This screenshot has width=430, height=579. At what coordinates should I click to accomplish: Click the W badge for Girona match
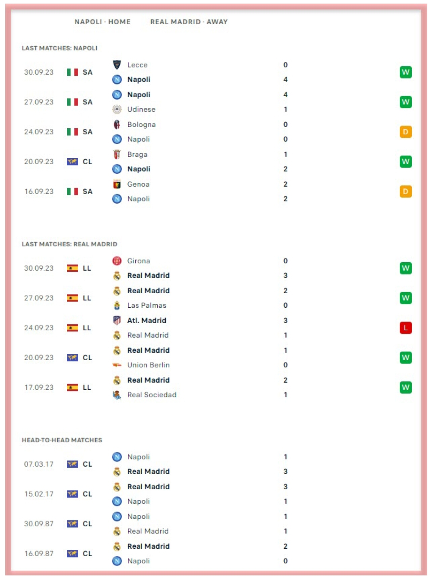405,268
